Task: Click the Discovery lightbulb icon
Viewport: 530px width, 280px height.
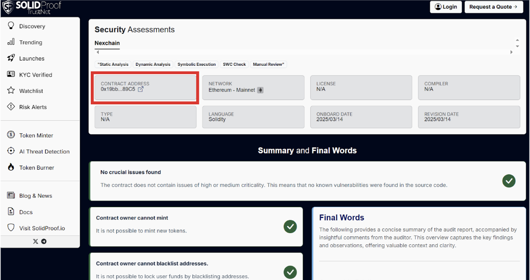Action: pyautogui.click(x=11, y=26)
